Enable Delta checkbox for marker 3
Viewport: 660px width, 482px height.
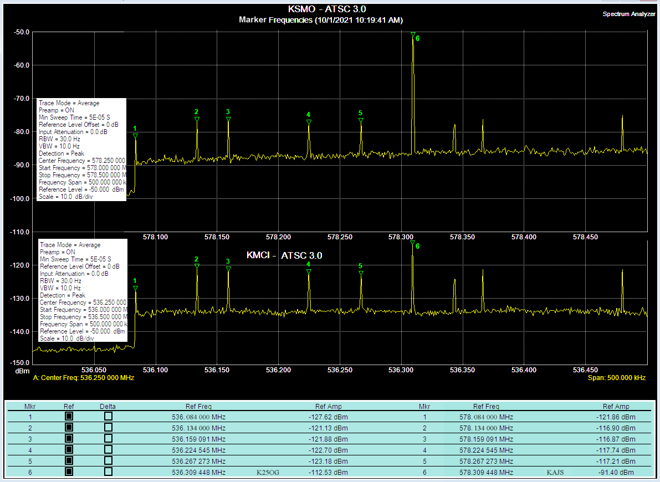(108, 438)
